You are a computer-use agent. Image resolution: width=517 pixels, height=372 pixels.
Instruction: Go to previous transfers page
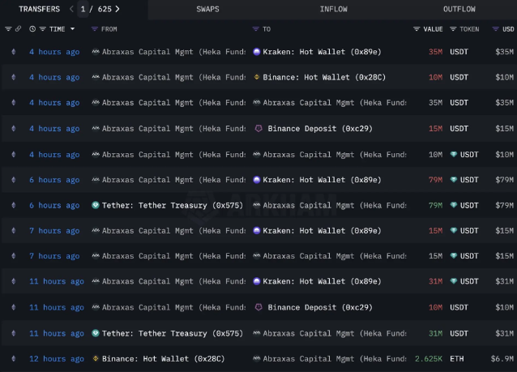pos(71,9)
